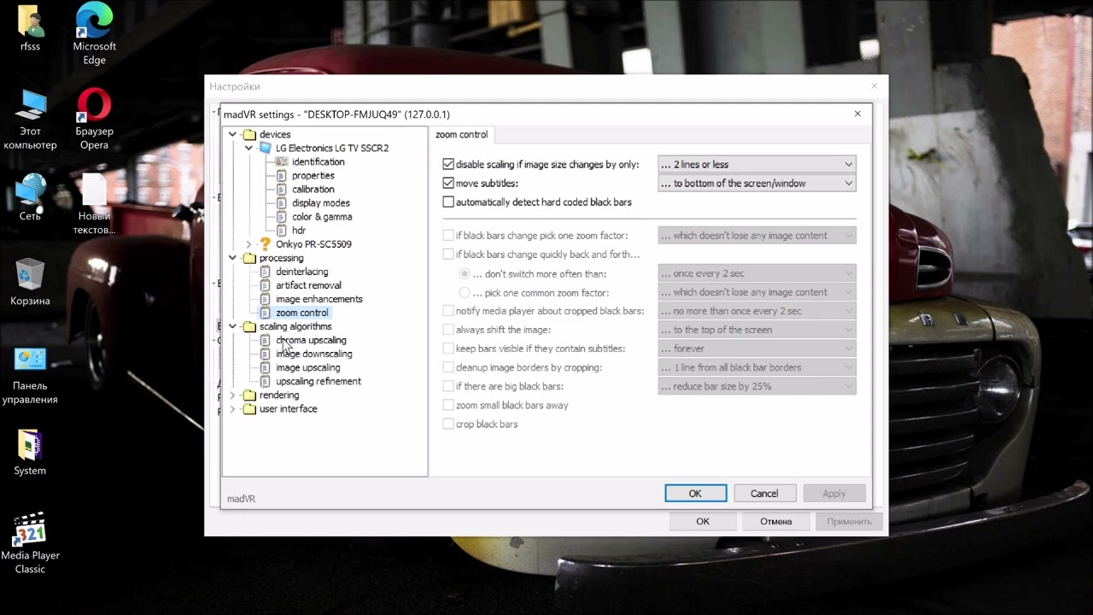This screenshot has height=615, width=1093.
Task: Collapse the processing tree node
Action: [x=232, y=258]
